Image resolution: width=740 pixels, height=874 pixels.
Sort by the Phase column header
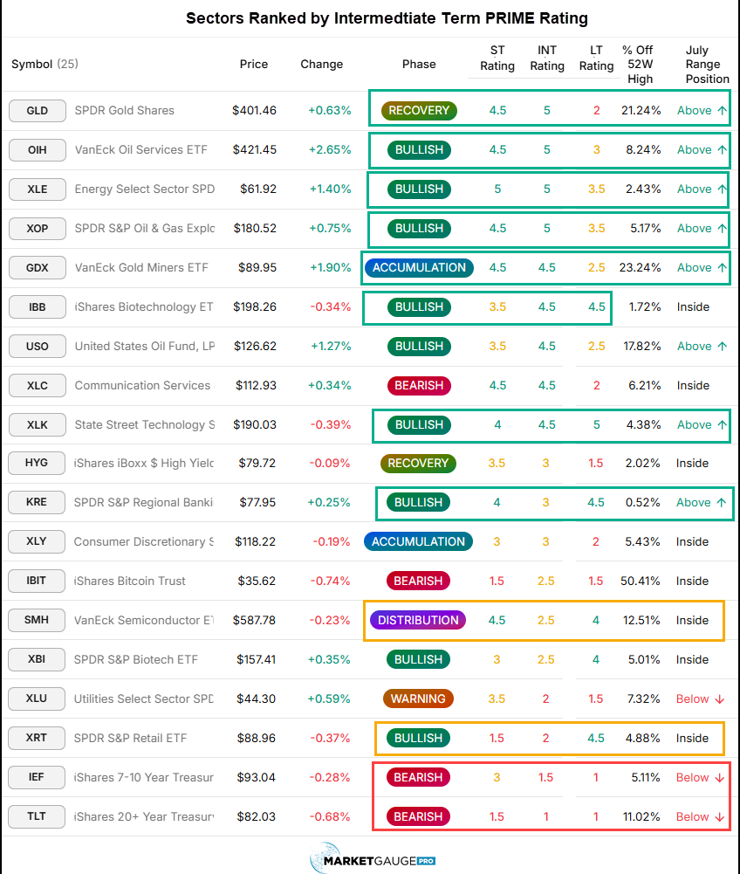point(419,64)
